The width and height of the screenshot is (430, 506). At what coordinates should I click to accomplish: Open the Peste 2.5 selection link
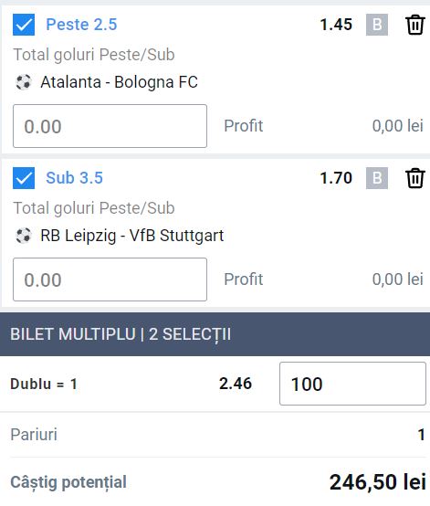point(81,25)
